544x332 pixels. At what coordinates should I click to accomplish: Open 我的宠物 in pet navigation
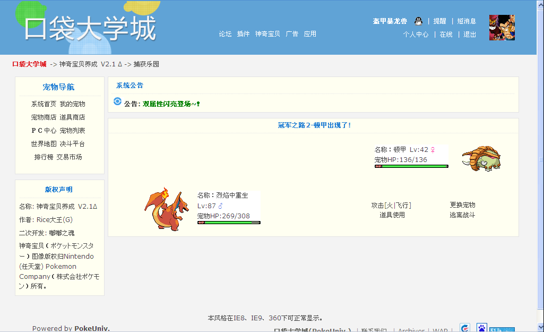pyautogui.click(x=73, y=104)
